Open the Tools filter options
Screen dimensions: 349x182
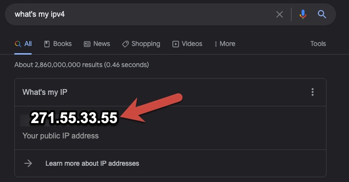tap(318, 44)
